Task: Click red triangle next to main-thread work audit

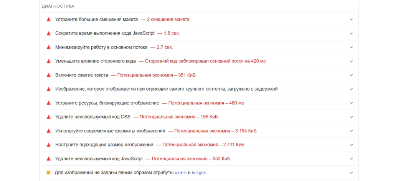Action: [49, 47]
